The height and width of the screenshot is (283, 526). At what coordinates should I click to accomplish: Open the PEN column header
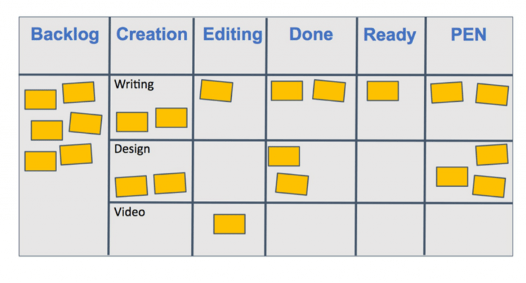click(468, 34)
